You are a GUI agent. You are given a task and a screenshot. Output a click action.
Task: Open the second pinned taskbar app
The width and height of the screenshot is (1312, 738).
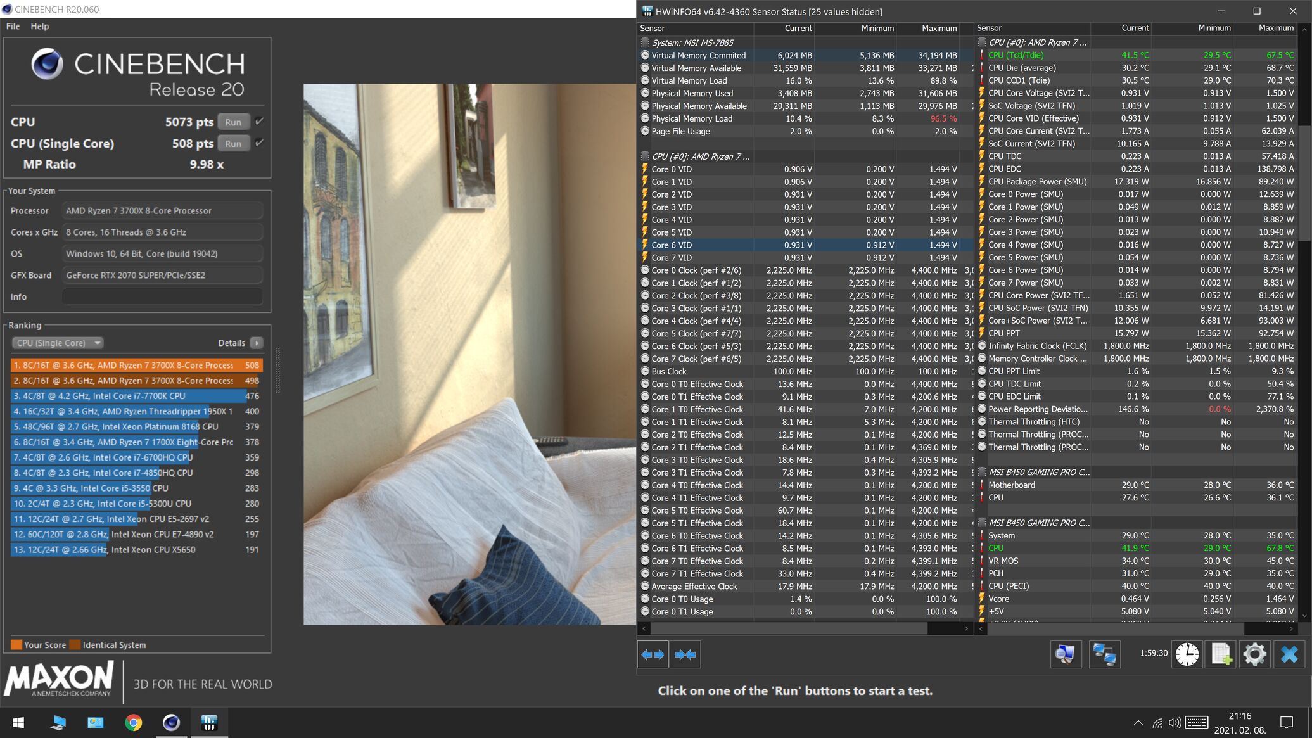tap(96, 723)
